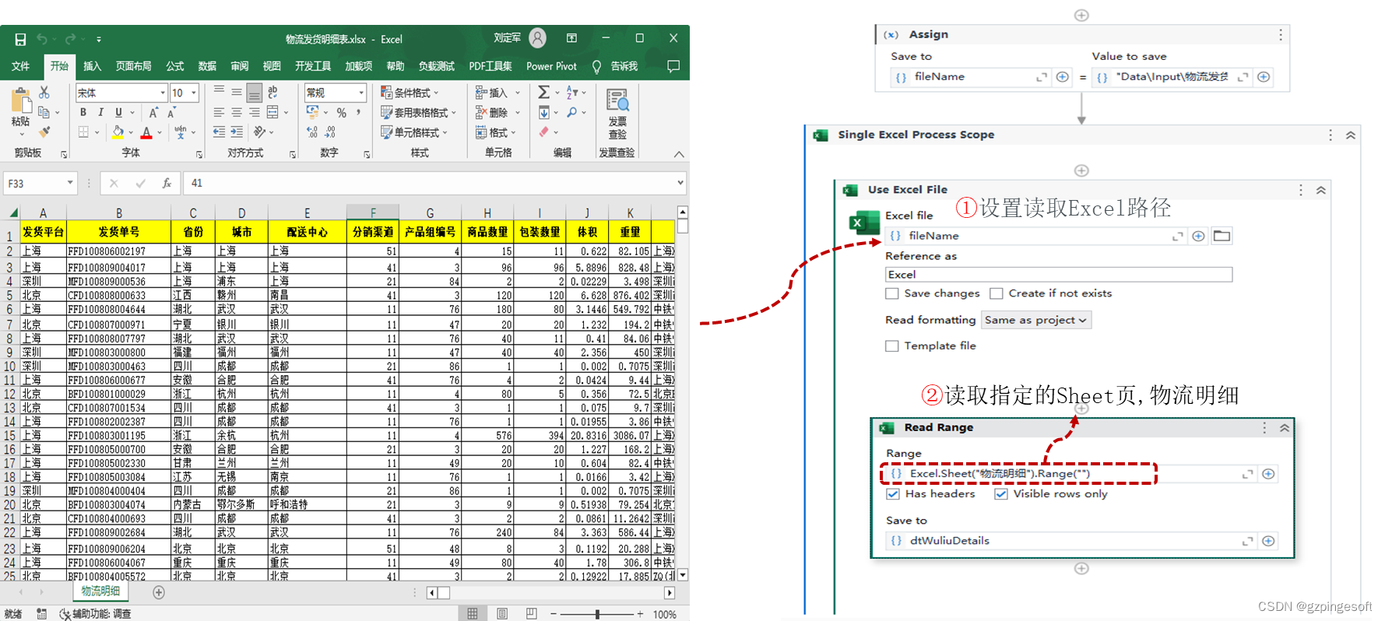The height and width of the screenshot is (621, 1385).
Task: Switch to the 插入 Insert tab
Action: [x=93, y=66]
